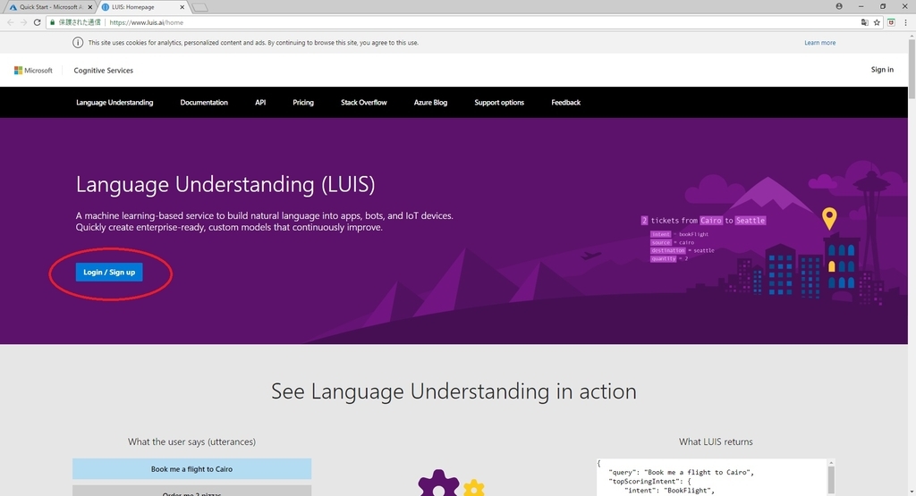The width and height of the screenshot is (916, 496).
Task: Select the Book me a flight to Cairo utterance
Action: pos(191,468)
